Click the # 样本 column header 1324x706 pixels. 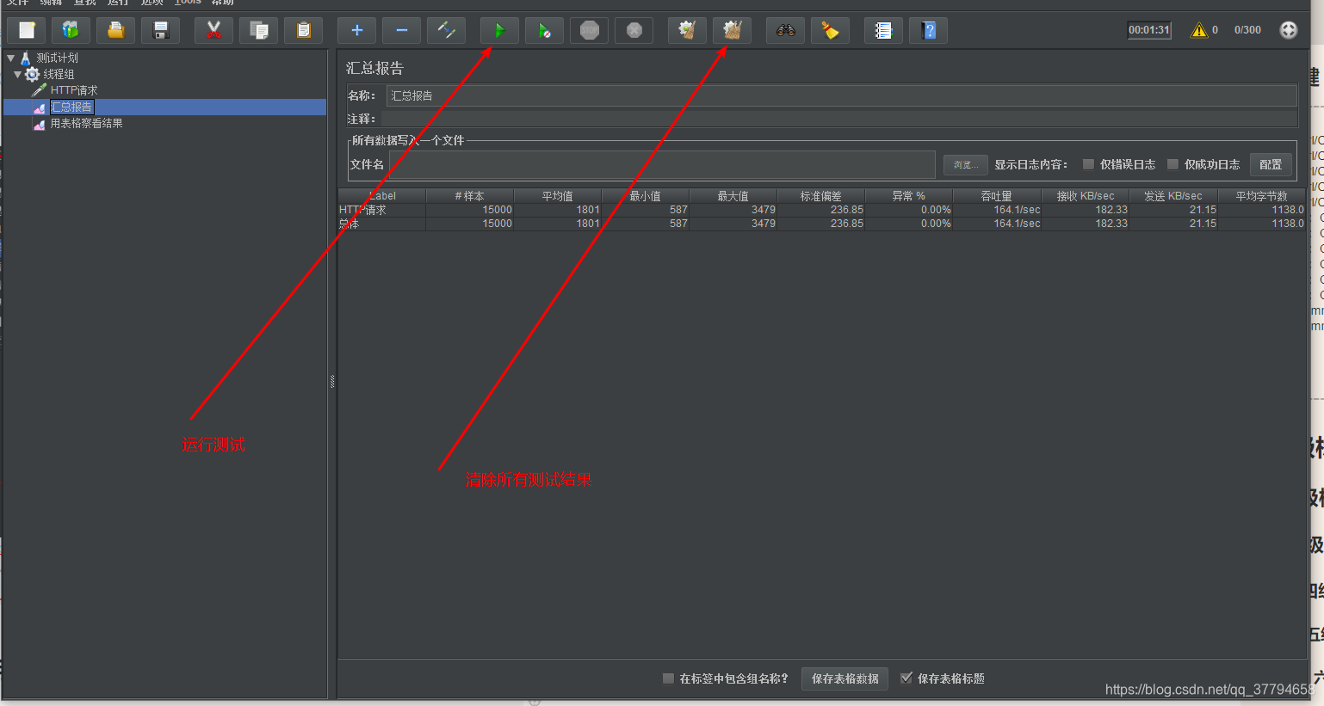(x=470, y=196)
